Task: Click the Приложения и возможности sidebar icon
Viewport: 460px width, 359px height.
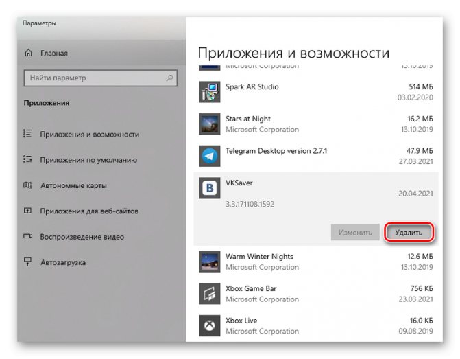Action: (x=27, y=134)
